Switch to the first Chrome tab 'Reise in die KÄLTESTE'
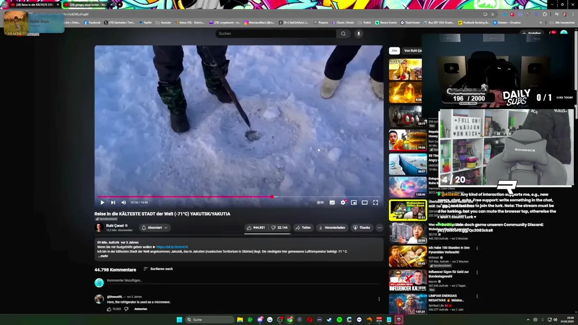The width and height of the screenshot is (578, 325). pos(35,5)
